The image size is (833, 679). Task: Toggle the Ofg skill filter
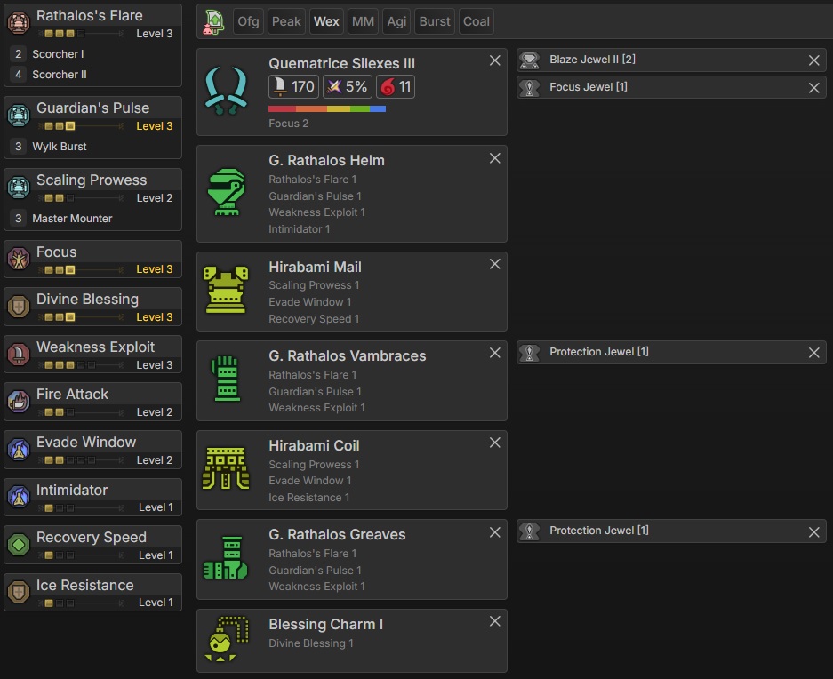click(248, 21)
